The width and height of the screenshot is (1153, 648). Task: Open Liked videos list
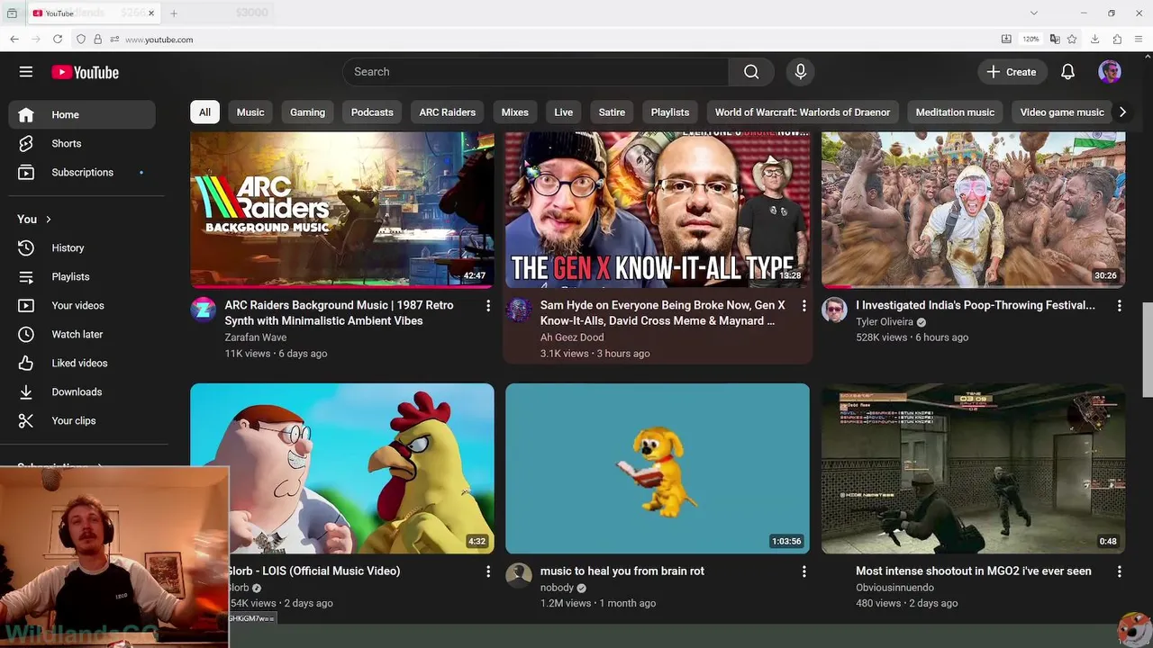coord(82,363)
